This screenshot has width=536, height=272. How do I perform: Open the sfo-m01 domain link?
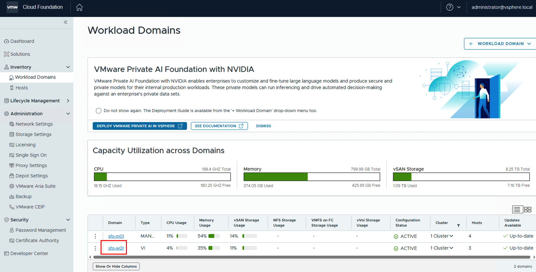(116, 236)
